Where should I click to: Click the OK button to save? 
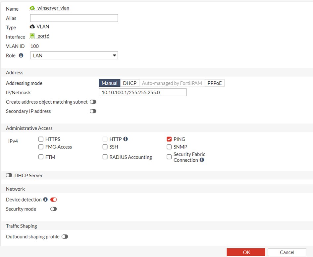pos(246,252)
